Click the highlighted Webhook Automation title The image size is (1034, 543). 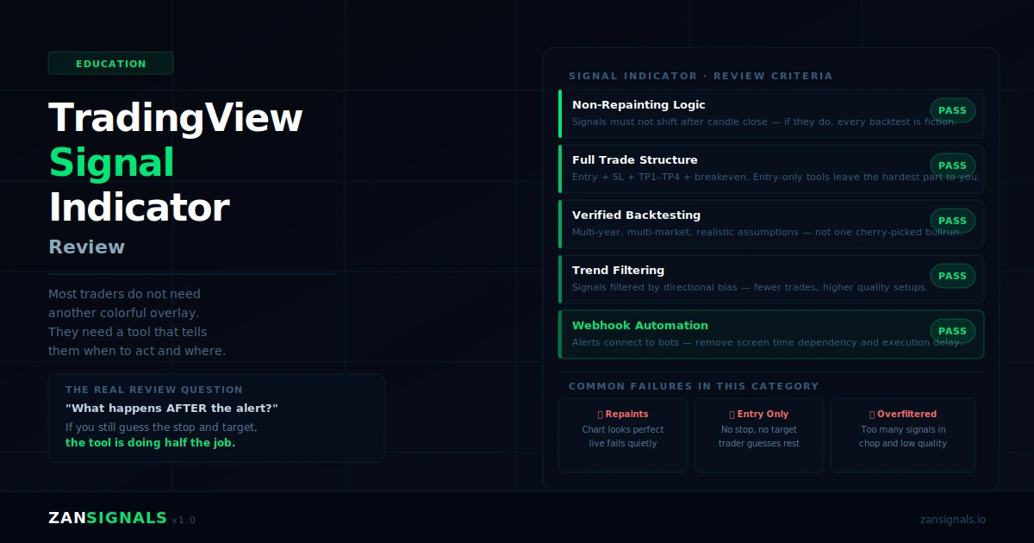[640, 325]
